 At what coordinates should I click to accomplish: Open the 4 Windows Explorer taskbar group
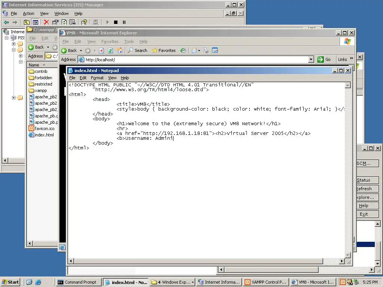[172, 282]
